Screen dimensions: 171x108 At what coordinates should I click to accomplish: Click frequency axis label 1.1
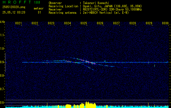(x=2, y=35)
